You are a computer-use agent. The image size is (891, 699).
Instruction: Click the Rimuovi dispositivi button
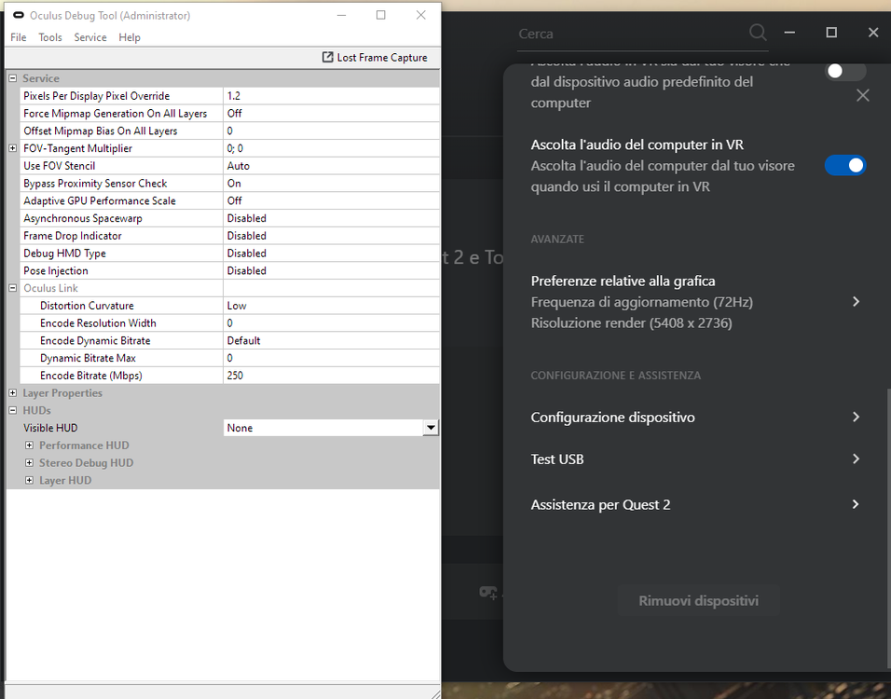point(698,601)
